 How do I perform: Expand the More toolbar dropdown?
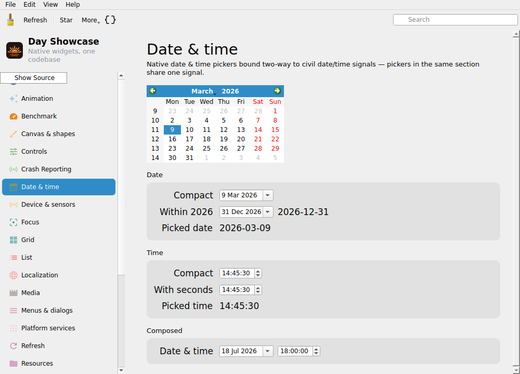90,20
